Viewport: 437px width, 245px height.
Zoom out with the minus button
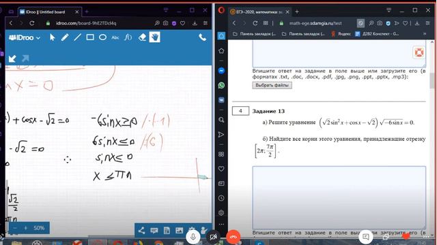click(x=15, y=228)
